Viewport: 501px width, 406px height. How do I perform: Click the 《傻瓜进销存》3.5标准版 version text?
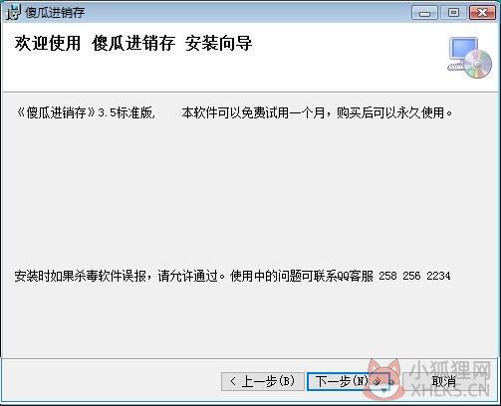pyautogui.click(x=86, y=112)
